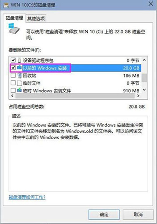Select the 磁盘清理 tab
This screenshot has width=157, height=224.
point(14,18)
